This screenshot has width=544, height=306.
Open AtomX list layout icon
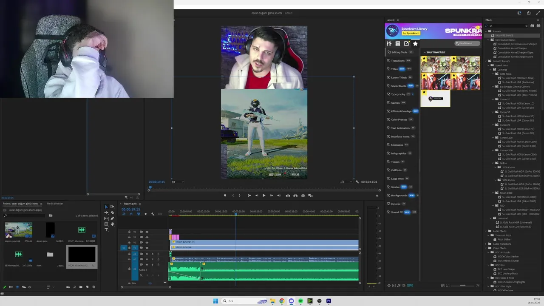tap(398, 43)
